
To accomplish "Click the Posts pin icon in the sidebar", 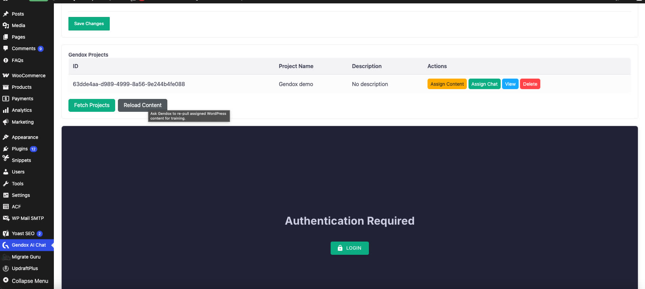I will 6,14.
